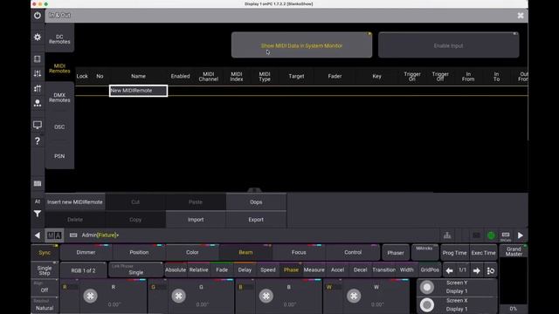Click the fader sliders sidebar icon
Viewport: 559px width, 314px height.
tap(38, 73)
